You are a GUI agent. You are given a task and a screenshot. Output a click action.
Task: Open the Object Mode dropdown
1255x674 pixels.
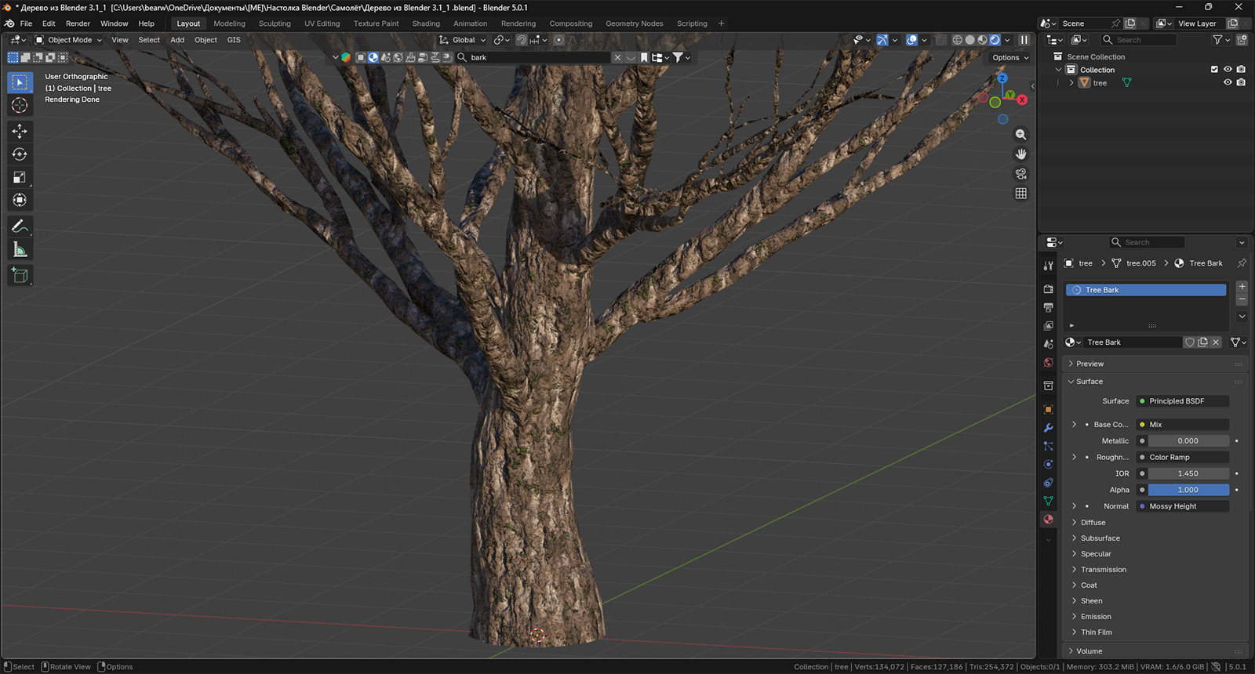[x=69, y=40]
